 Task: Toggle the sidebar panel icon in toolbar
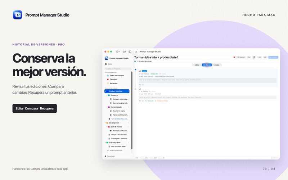pyautogui.click(x=130, y=51)
